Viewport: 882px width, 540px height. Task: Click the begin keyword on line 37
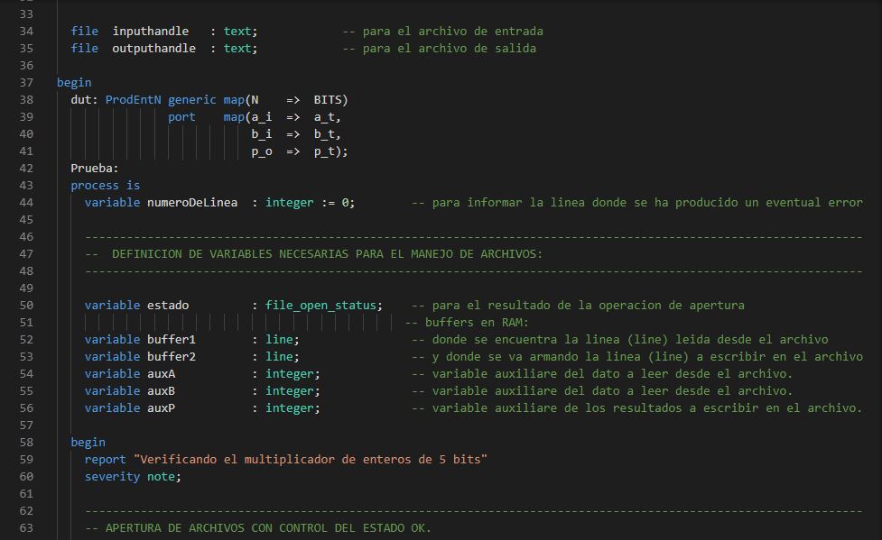[x=74, y=83]
